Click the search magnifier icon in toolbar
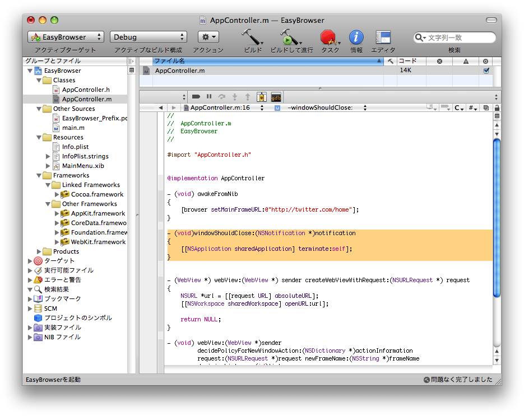Viewport: 524px width, 416px height. (x=419, y=38)
